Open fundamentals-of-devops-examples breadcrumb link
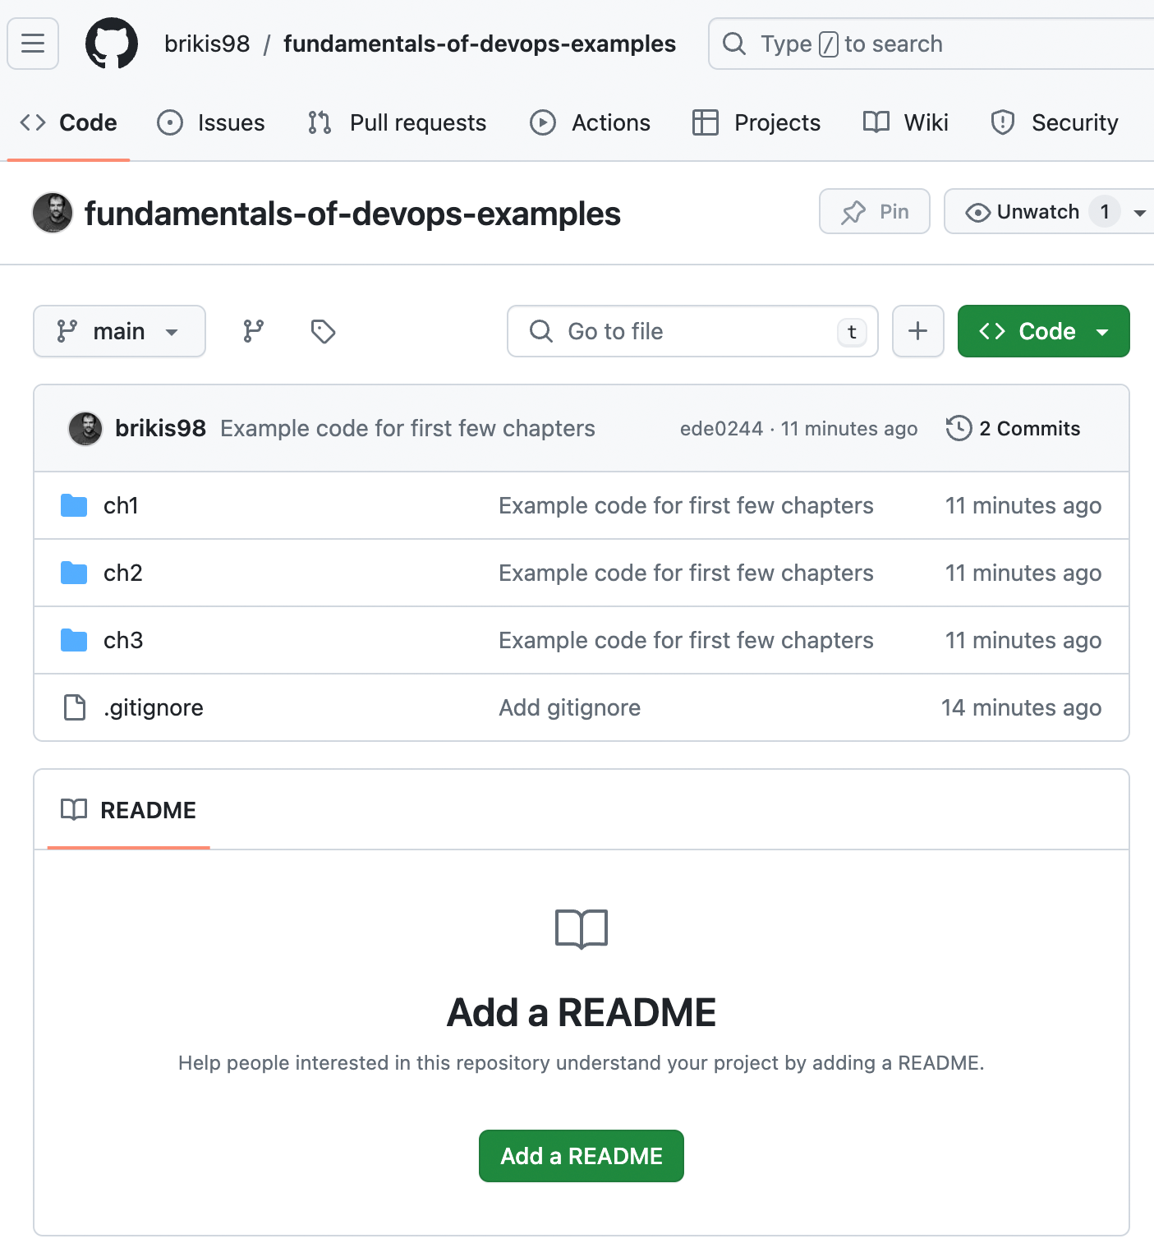 coord(480,44)
